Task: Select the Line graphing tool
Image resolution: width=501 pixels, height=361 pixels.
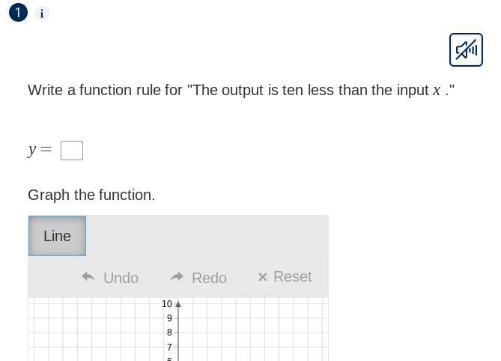Action: [x=57, y=236]
